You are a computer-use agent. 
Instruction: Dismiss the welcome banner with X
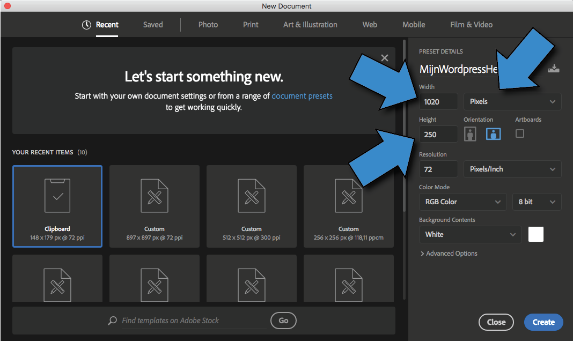[384, 58]
